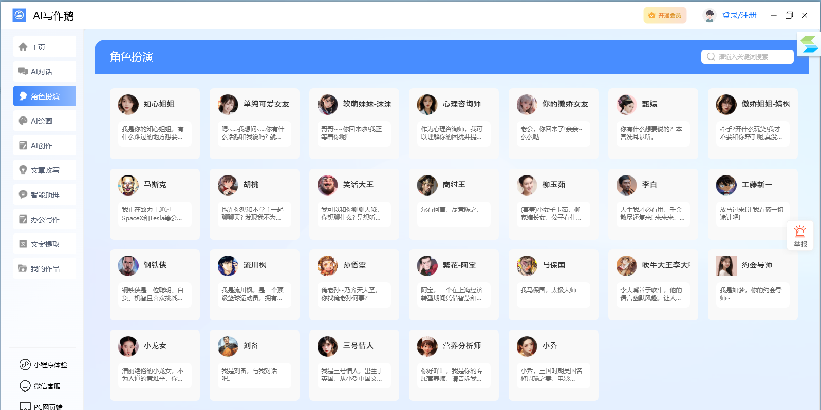This screenshot has height=410, width=821.
Task: Click the user avatar icon beside 登录/注册
Action: [710, 15]
